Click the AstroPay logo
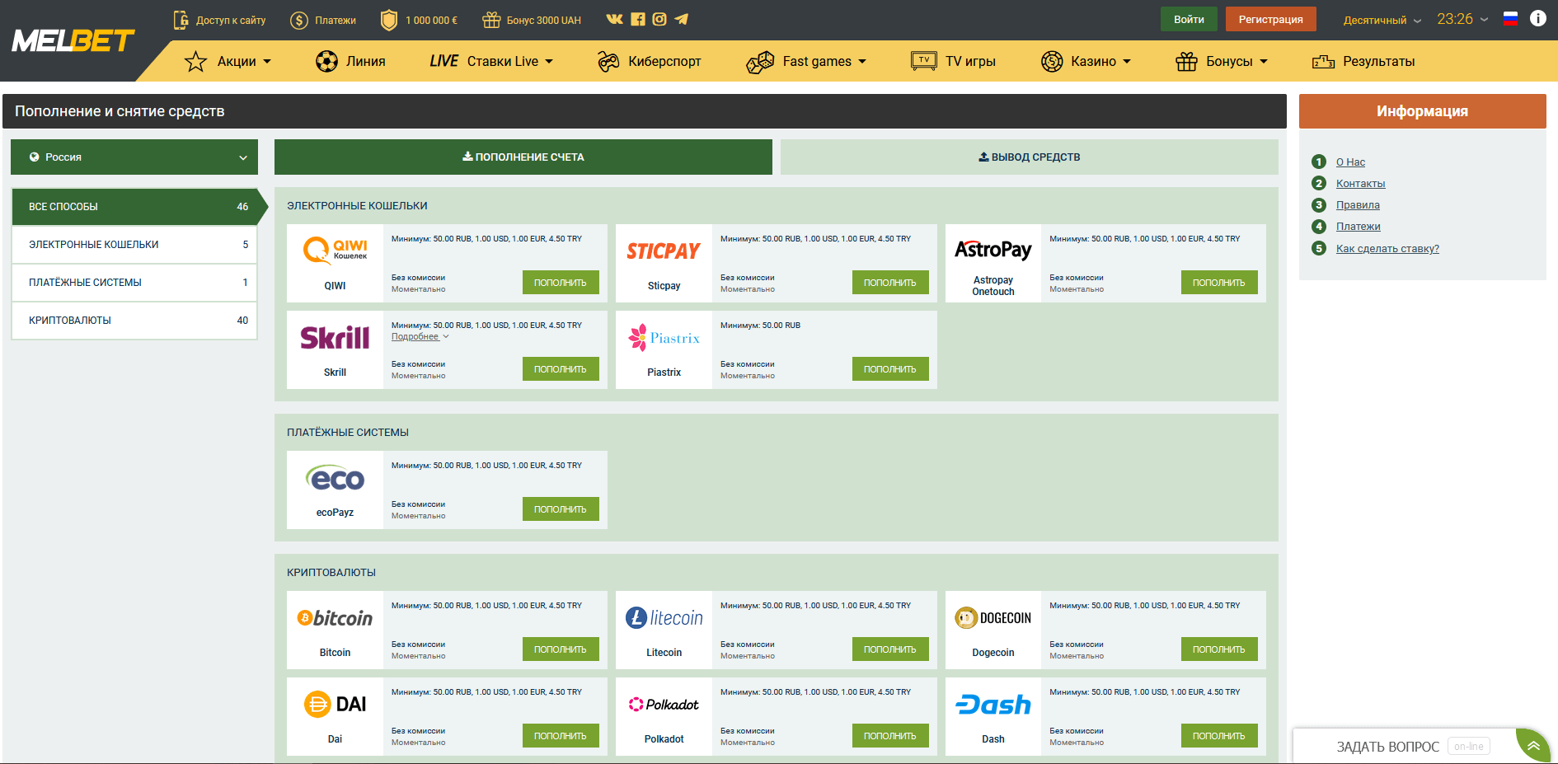 pos(993,250)
